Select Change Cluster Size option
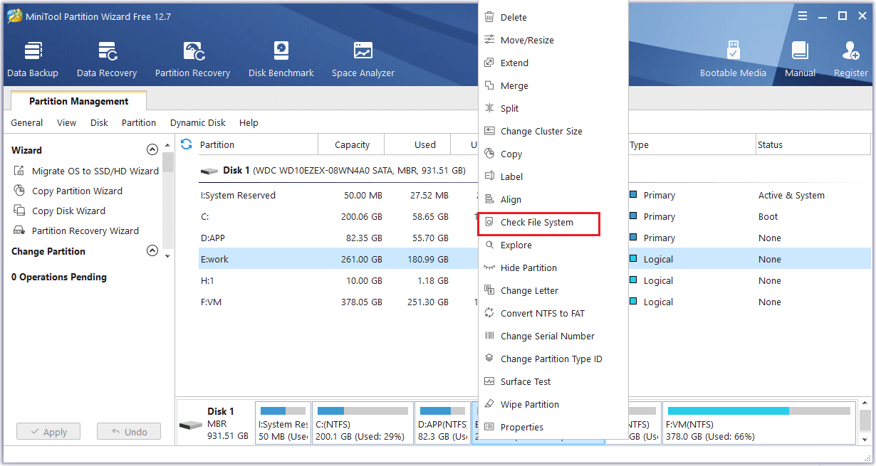The image size is (876, 466). click(x=553, y=131)
